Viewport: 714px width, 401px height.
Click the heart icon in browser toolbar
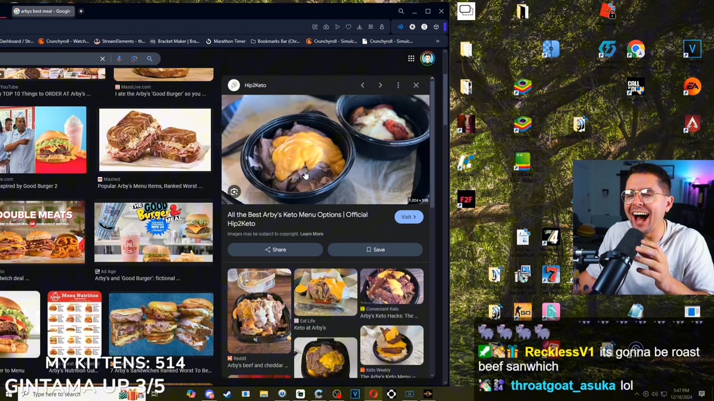[x=348, y=27]
